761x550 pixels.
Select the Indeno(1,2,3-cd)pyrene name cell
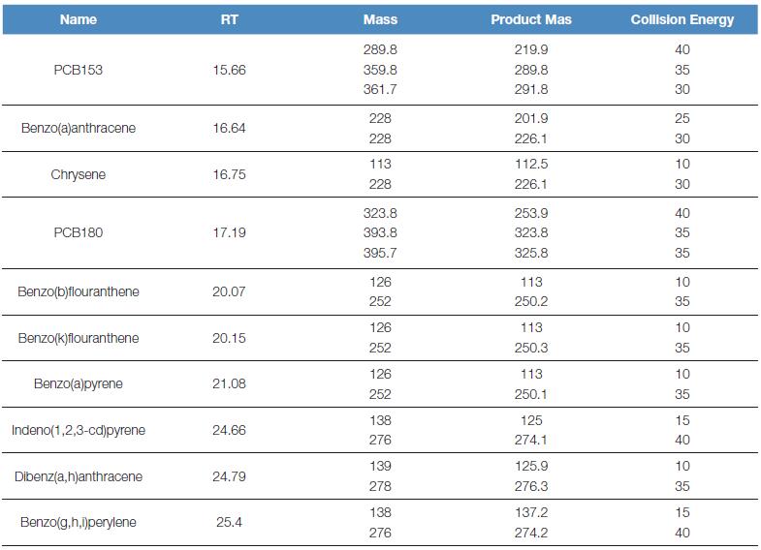pos(79,430)
